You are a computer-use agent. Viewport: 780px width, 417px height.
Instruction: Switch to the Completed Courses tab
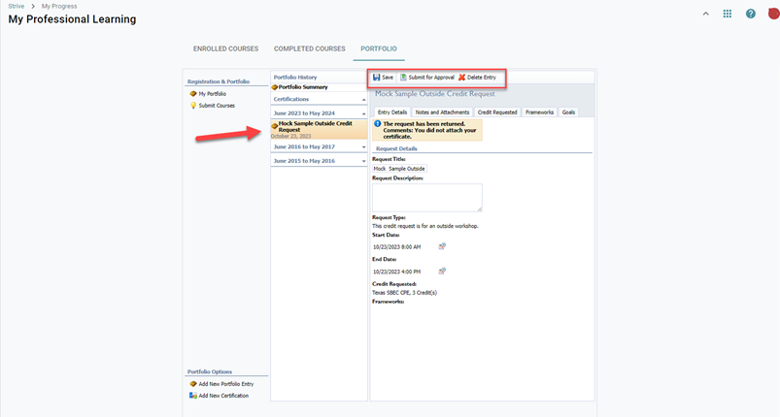coord(309,48)
